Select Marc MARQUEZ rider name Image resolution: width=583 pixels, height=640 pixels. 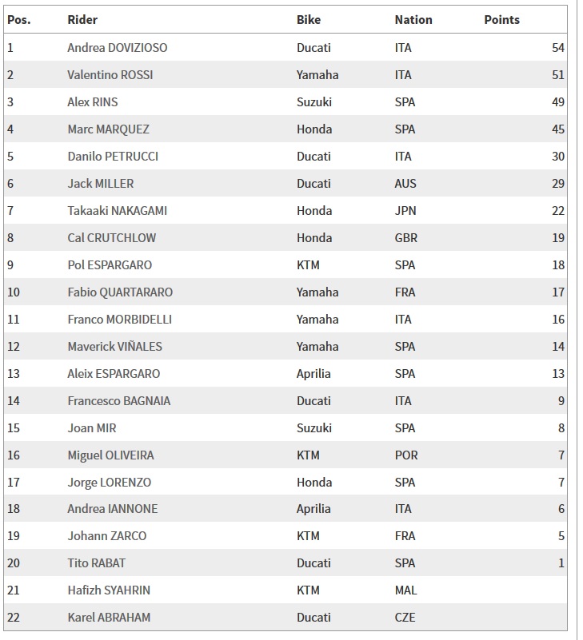tap(108, 129)
